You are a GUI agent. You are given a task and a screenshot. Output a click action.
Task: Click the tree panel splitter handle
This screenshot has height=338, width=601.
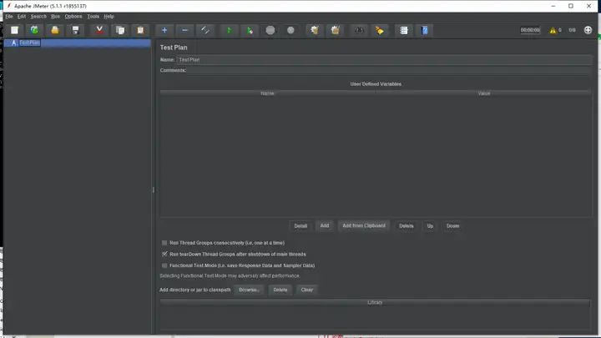tap(154, 189)
